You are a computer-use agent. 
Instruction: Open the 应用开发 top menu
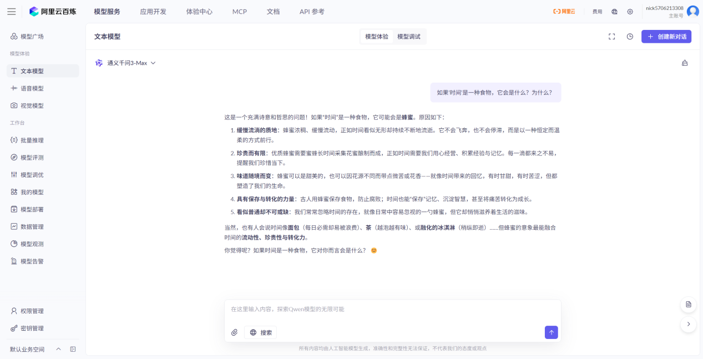tap(153, 12)
